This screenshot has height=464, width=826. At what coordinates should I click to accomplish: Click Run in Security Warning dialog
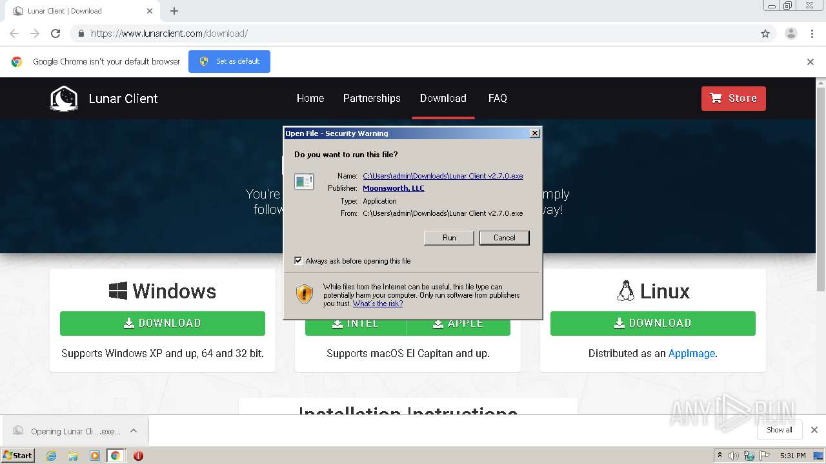pyautogui.click(x=449, y=238)
